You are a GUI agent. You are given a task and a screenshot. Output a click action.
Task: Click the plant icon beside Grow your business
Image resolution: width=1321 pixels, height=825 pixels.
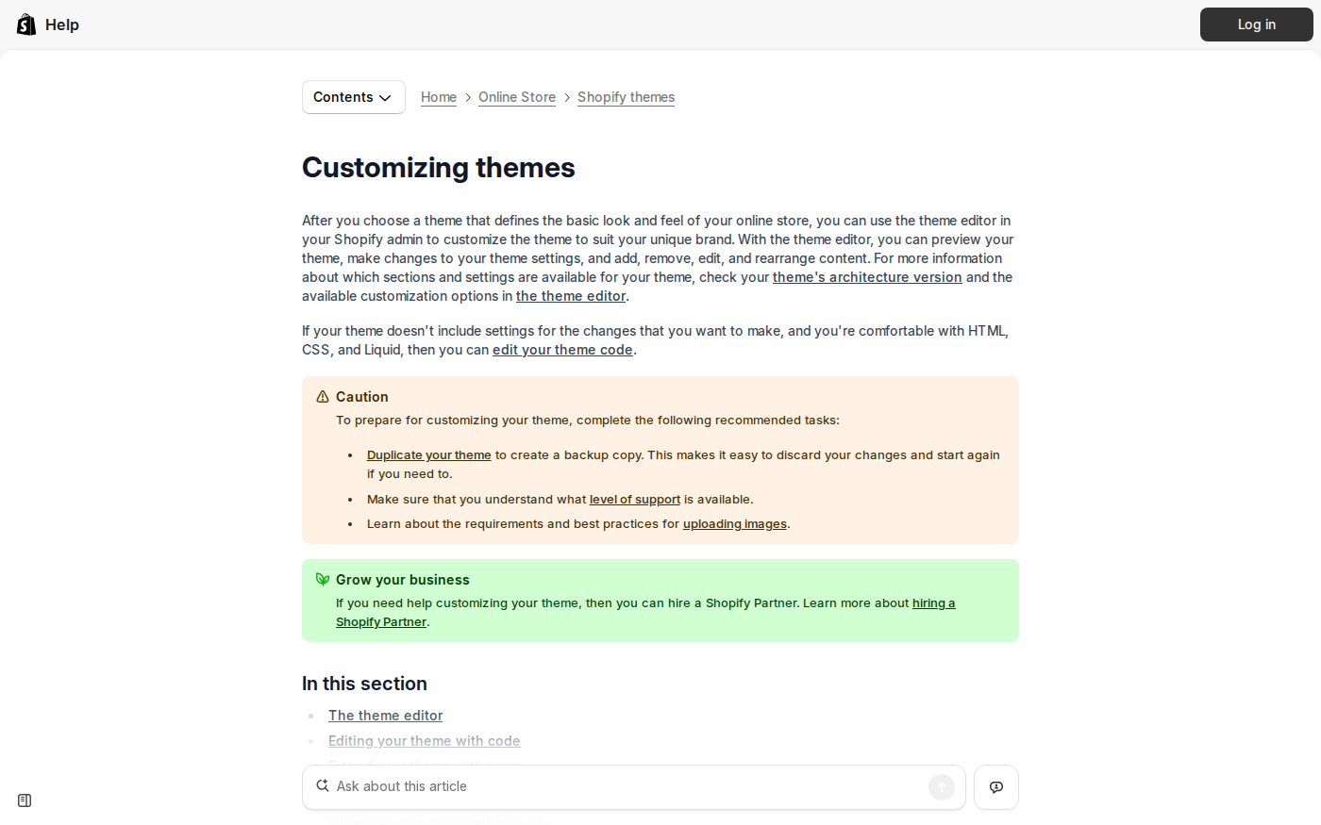click(322, 579)
